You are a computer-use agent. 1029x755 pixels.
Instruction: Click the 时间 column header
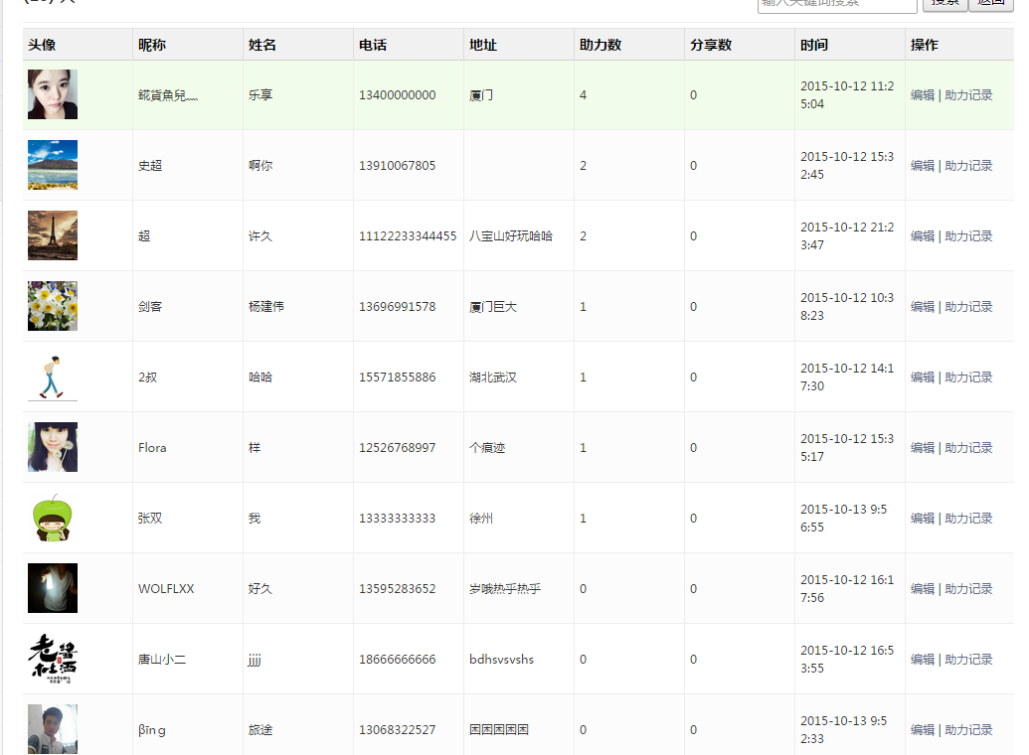point(813,45)
